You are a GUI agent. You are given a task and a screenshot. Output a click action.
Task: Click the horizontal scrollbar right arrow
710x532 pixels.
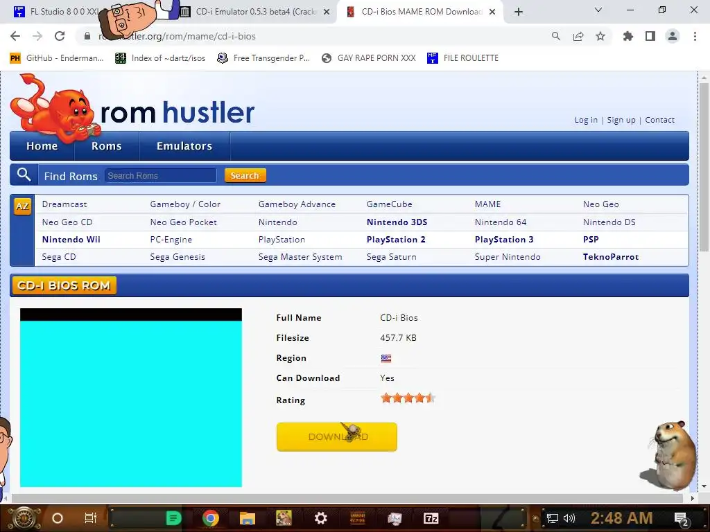click(693, 498)
